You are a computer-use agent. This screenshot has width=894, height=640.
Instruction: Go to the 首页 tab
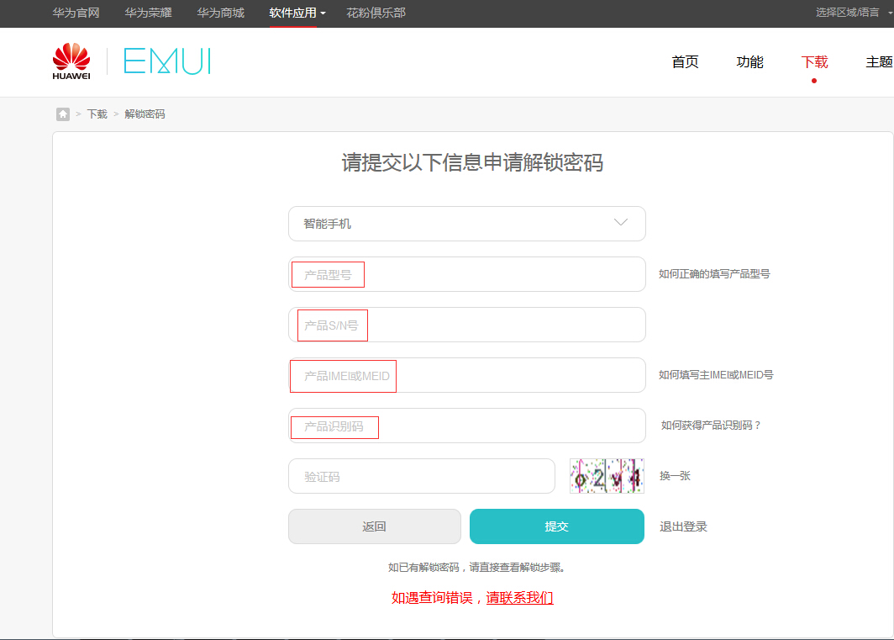[685, 61]
